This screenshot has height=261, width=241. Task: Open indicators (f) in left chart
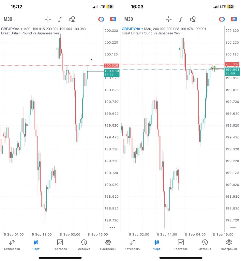(60, 19)
